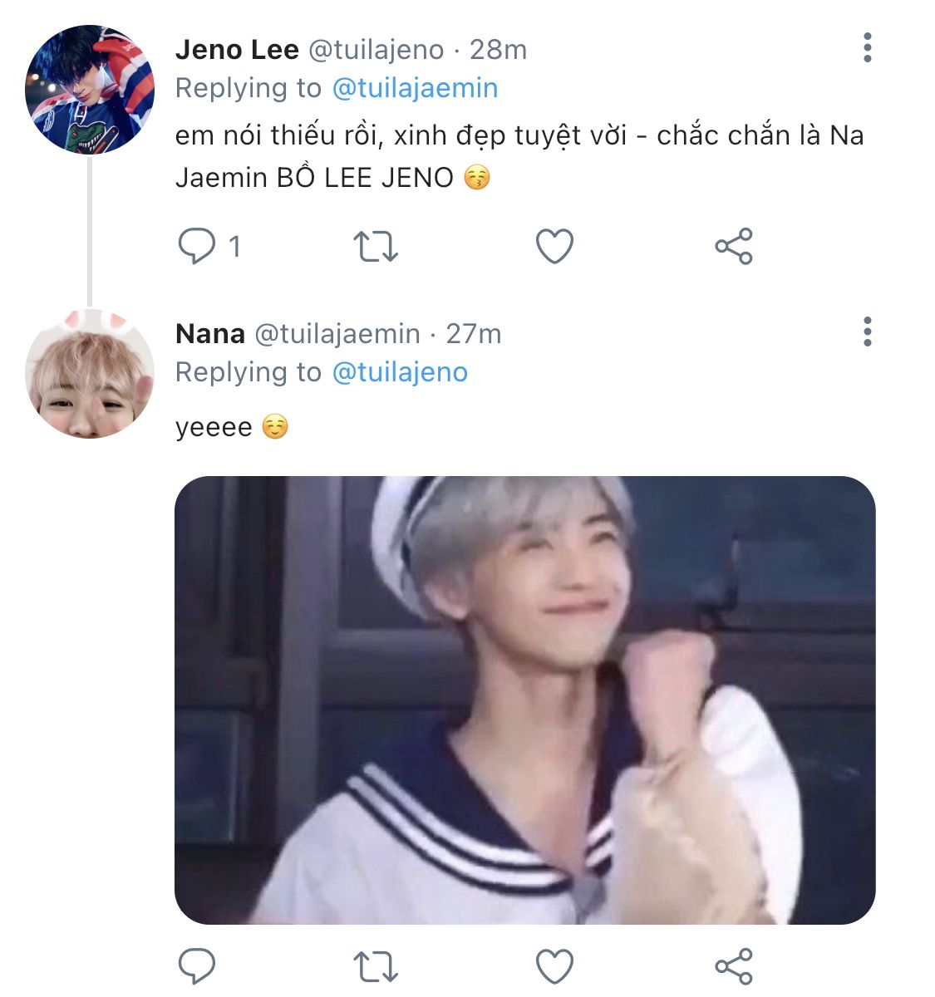Open tweet text starting with 'em nói thiếu rồi'
The height and width of the screenshot is (997, 935).
tap(519, 156)
